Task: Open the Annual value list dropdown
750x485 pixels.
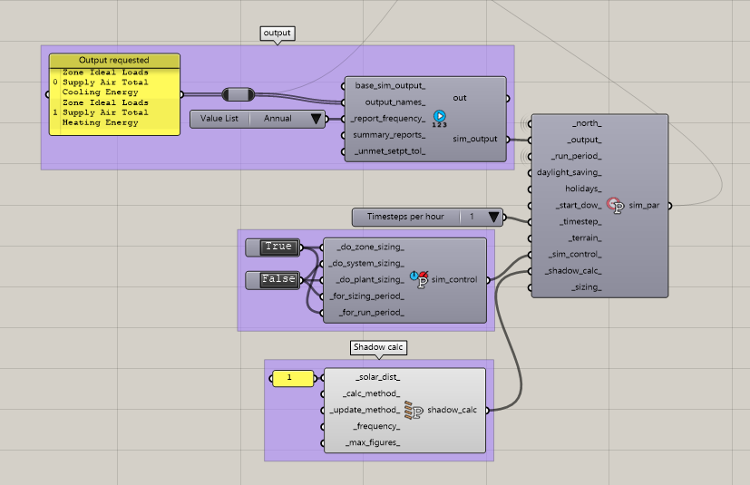Action: click(x=316, y=118)
